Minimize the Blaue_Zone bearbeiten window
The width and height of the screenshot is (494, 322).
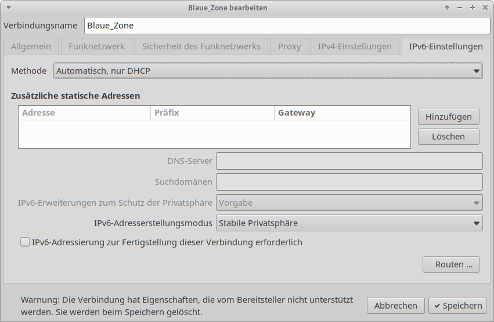pos(460,8)
